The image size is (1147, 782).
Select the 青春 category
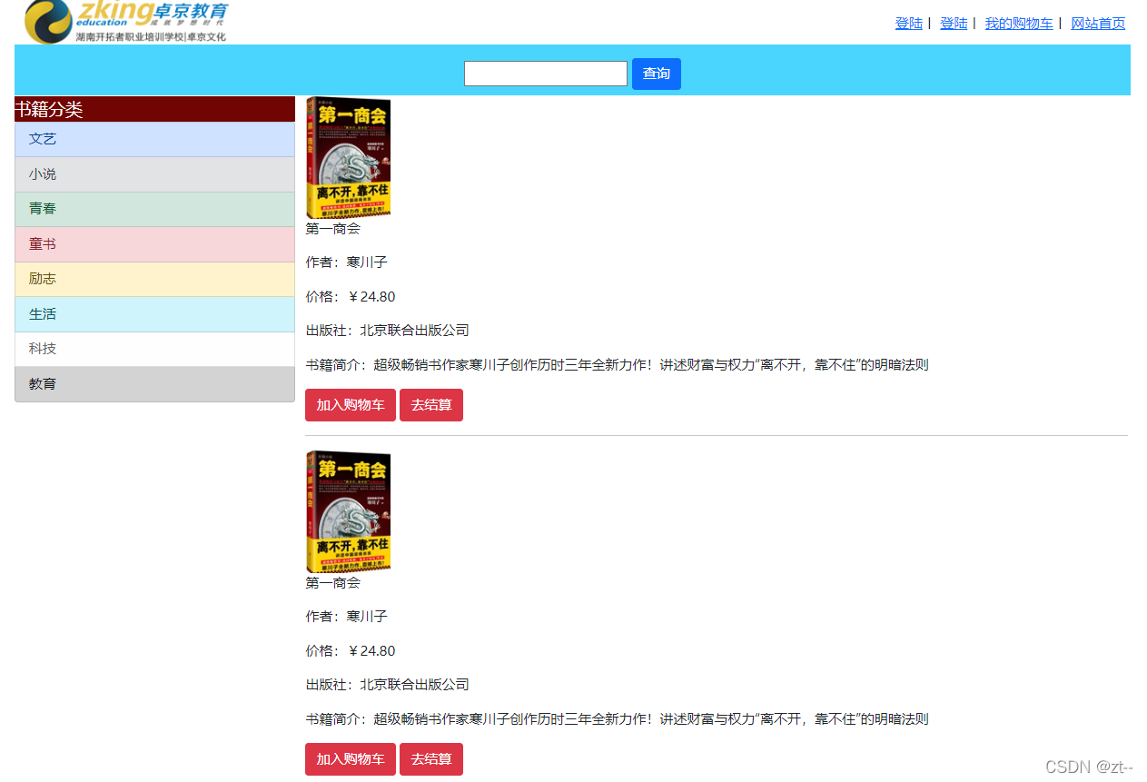pyautogui.click(x=154, y=209)
